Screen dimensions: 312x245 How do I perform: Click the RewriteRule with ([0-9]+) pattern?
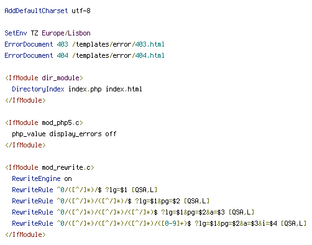coord(159,223)
